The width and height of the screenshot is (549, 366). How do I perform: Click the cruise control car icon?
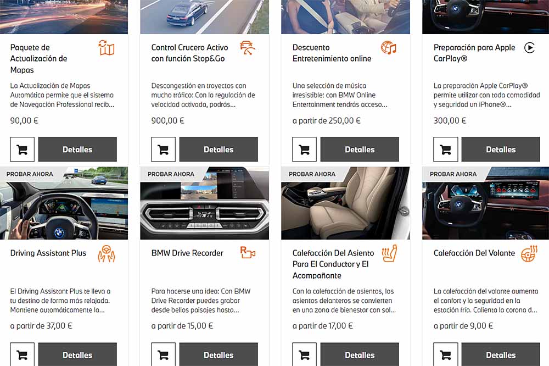coord(248,48)
